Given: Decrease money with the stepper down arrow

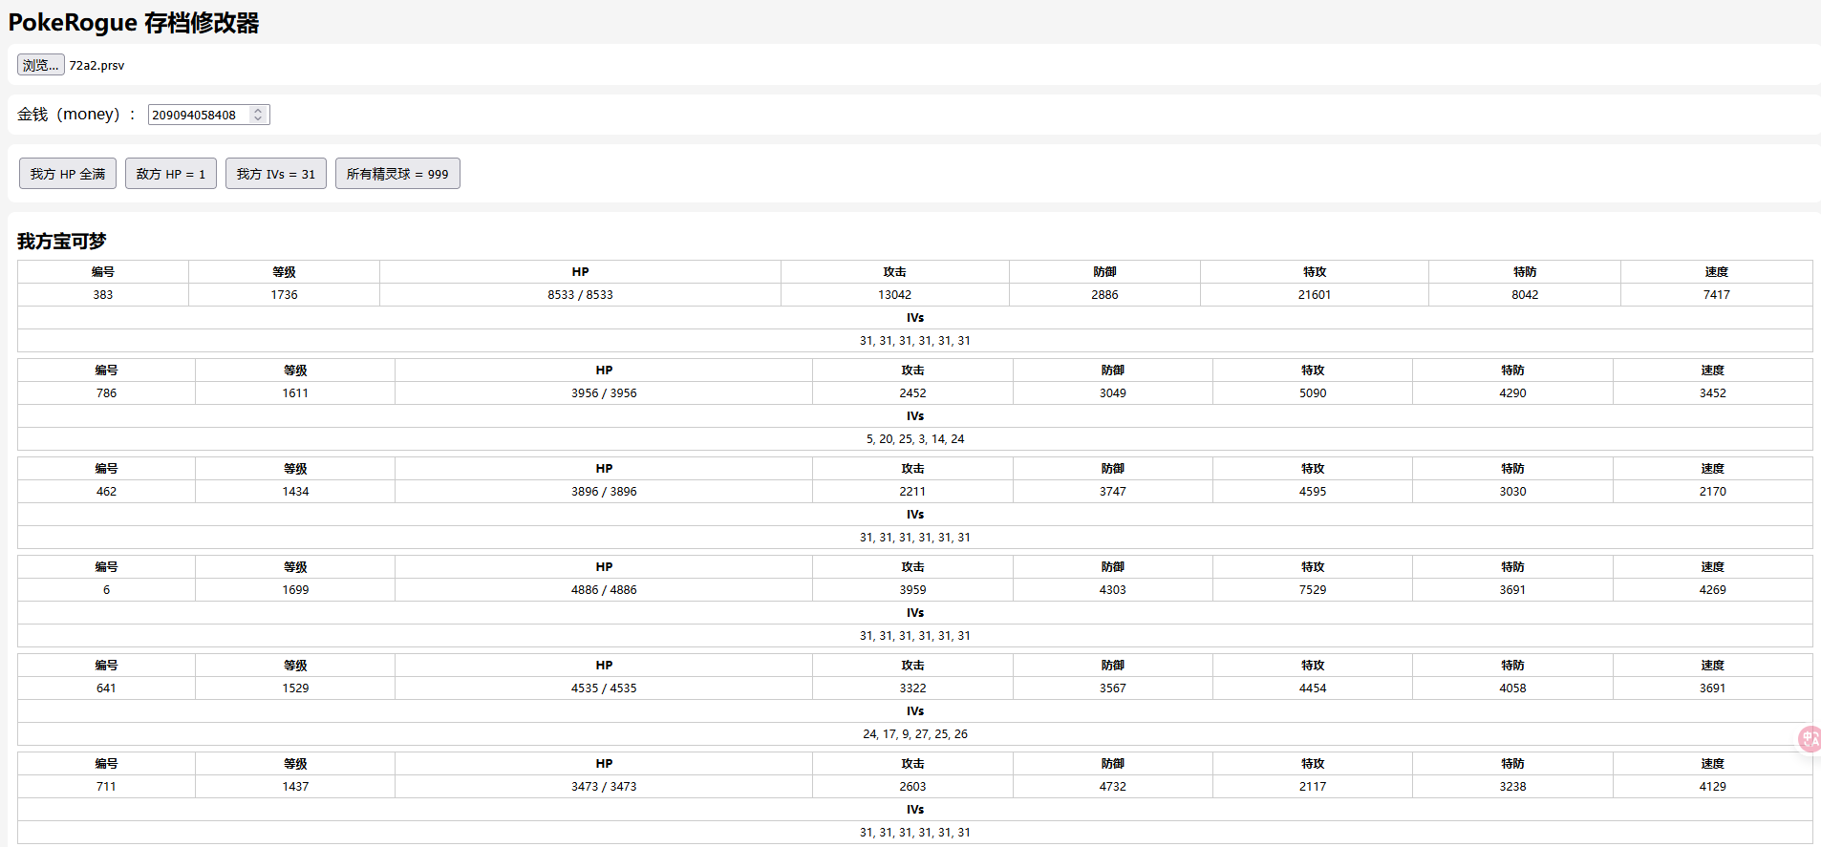Looking at the screenshot, I should click(x=258, y=118).
